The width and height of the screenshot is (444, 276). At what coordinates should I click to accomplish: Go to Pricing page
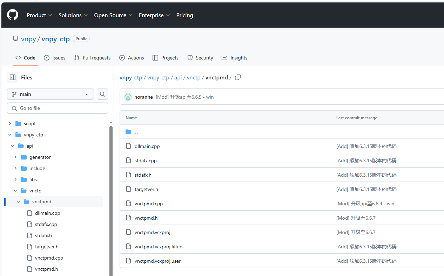tap(184, 15)
